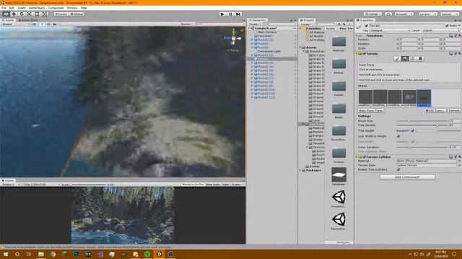Select the Paint Trees tool icon

point(405,59)
